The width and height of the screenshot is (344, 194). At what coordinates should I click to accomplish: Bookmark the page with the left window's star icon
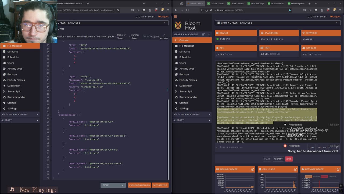click(x=118, y=10)
